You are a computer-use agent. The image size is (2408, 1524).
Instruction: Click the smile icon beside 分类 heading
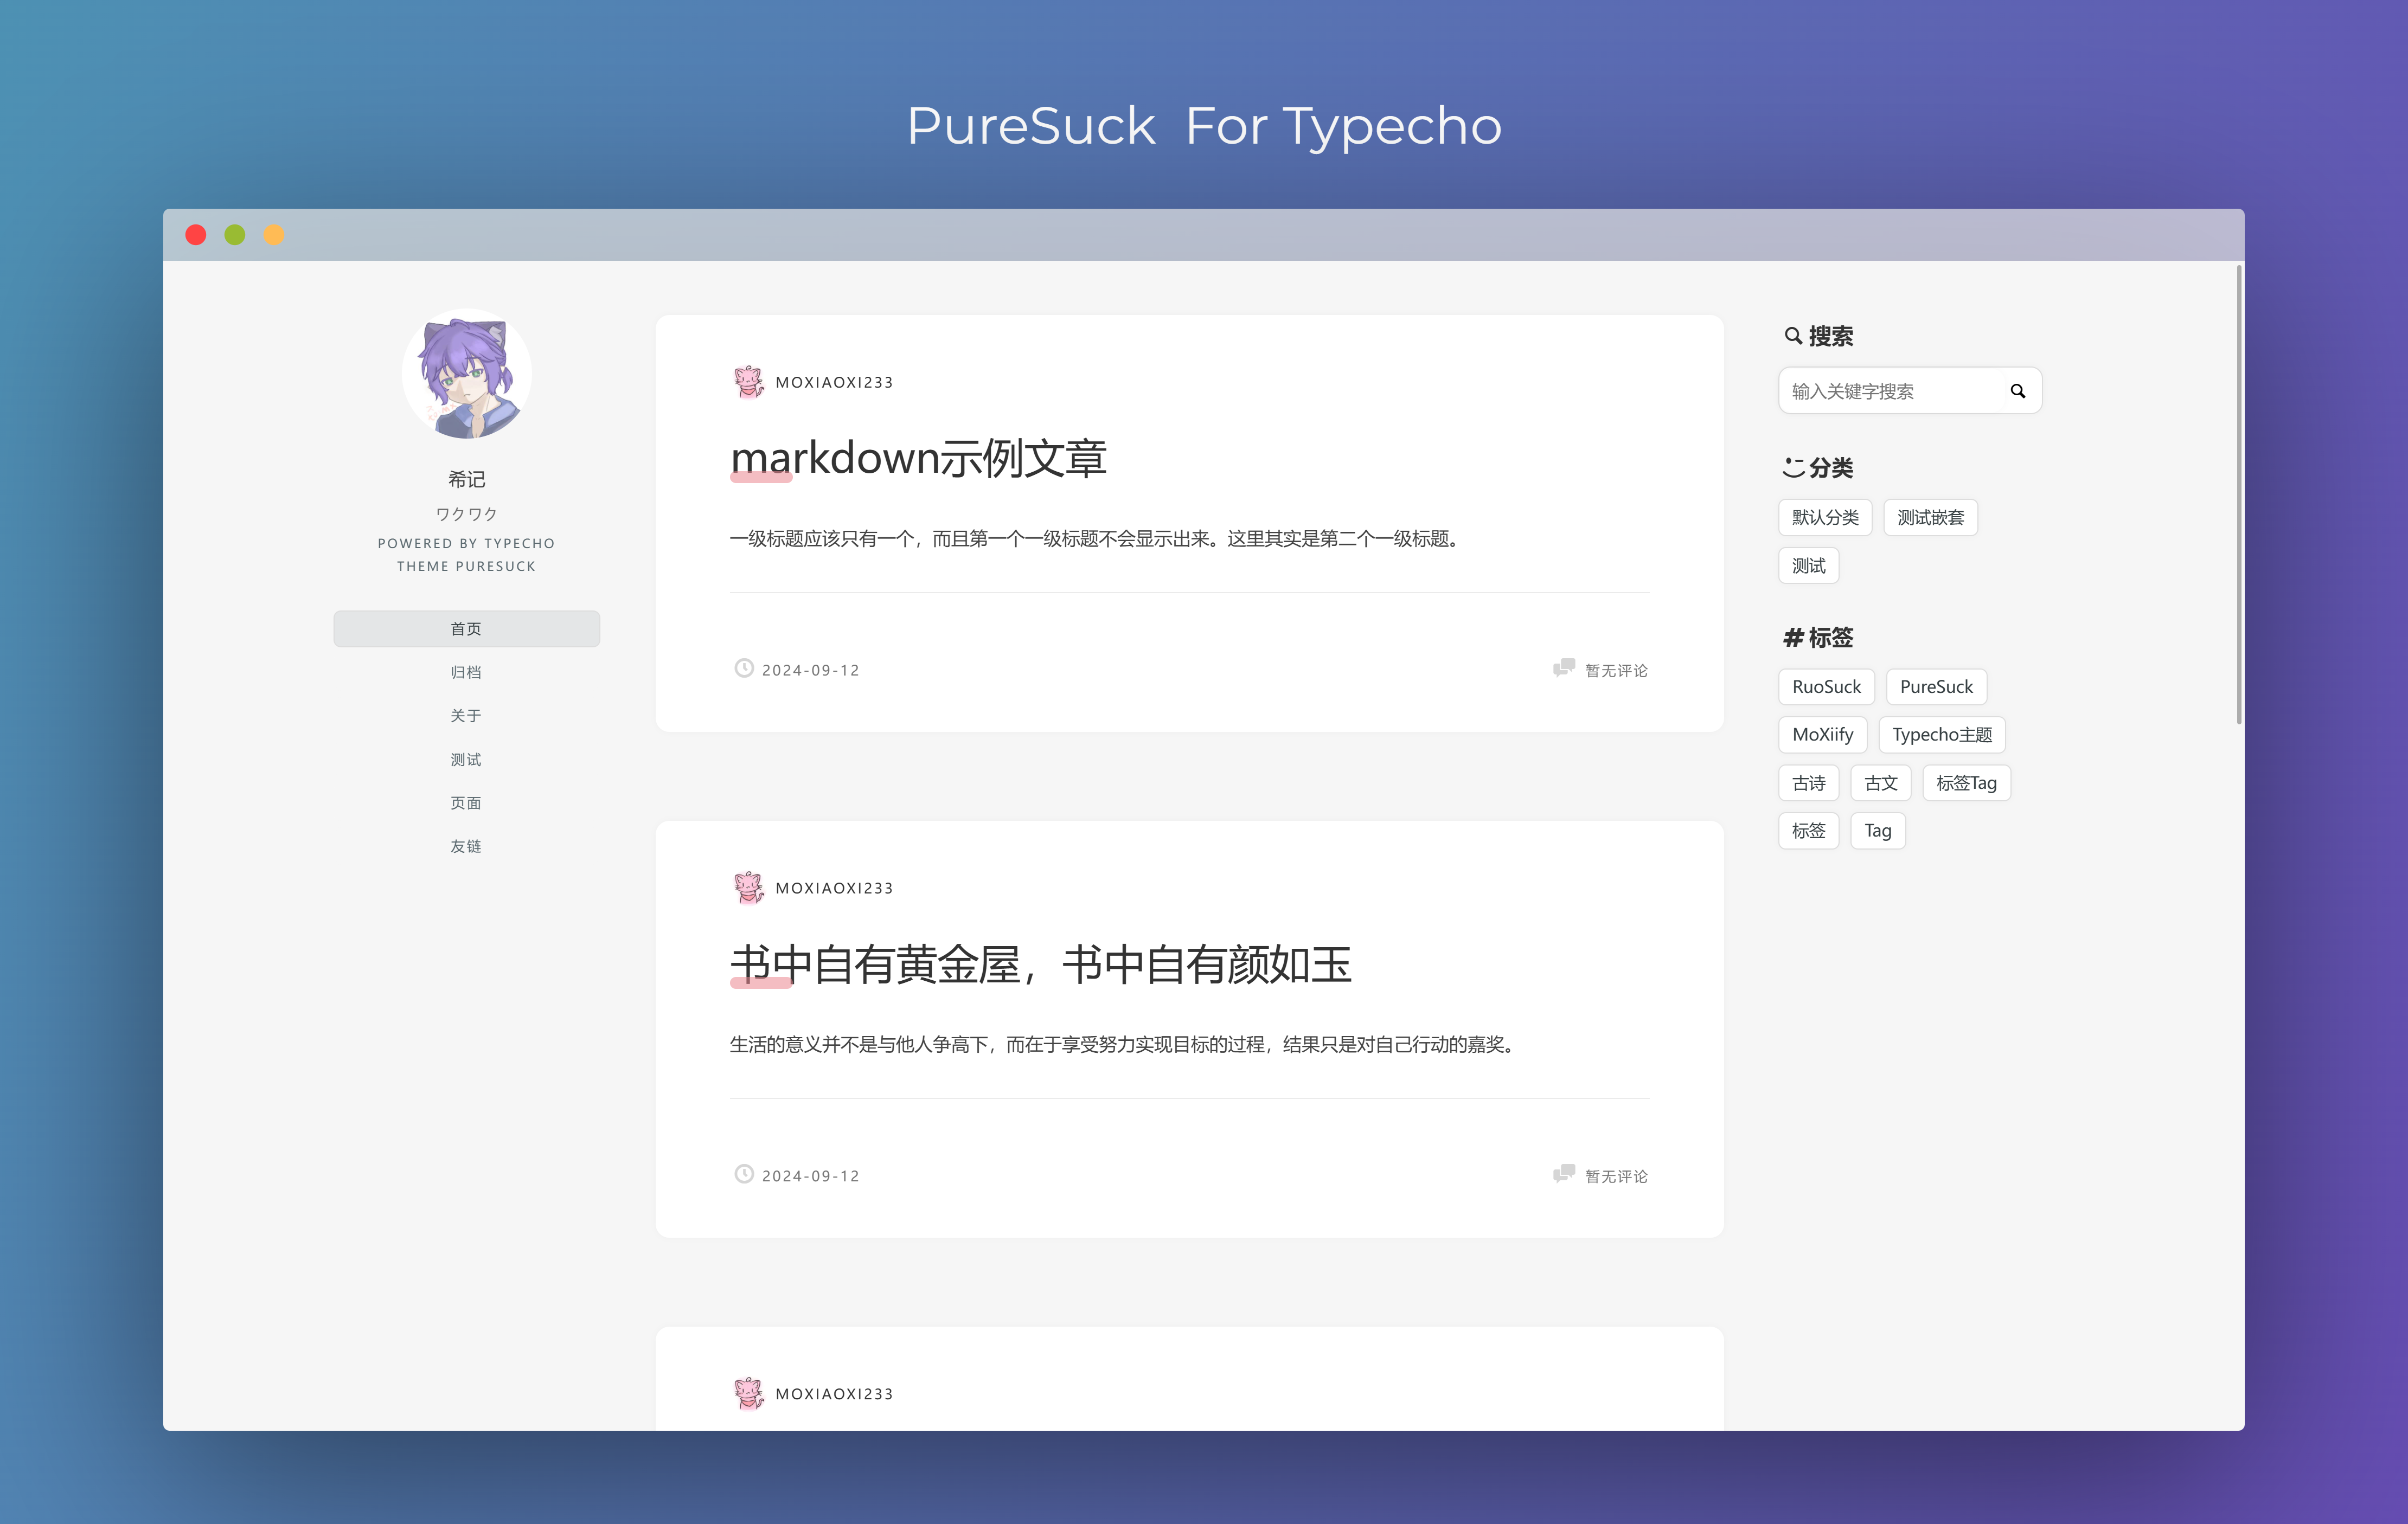point(1793,467)
